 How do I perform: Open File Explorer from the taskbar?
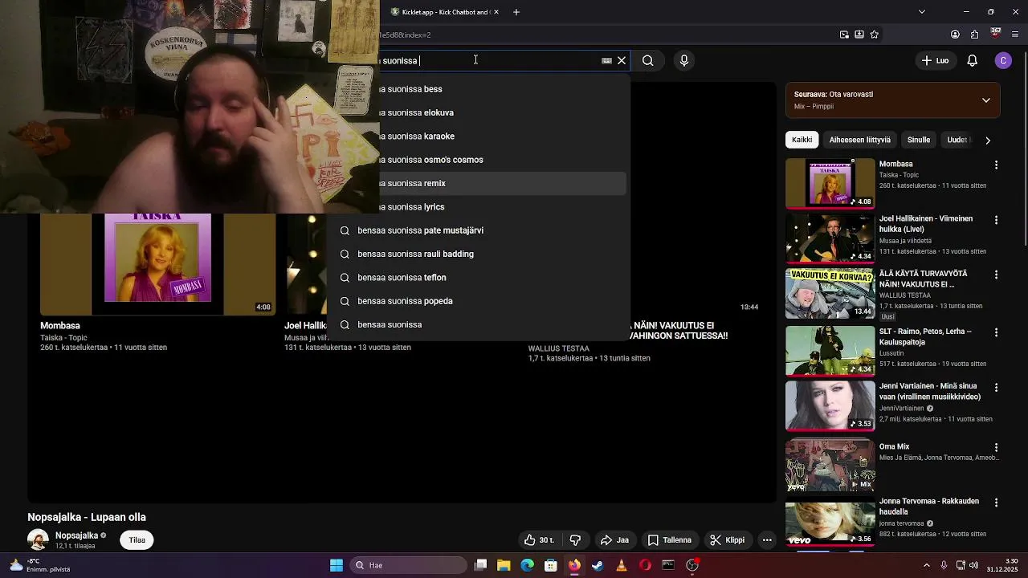(x=504, y=565)
